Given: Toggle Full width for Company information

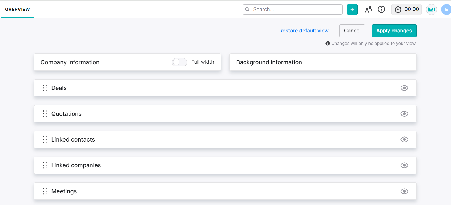Looking at the screenshot, I should pyautogui.click(x=179, y=62).
